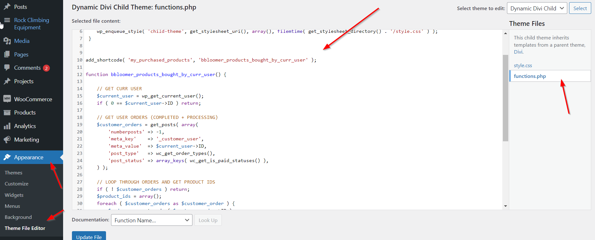
Task: Select functions.php in Theme Files list
Action: 530,76
